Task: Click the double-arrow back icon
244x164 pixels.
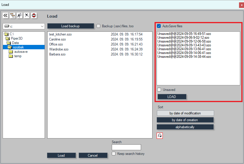Action: pos(6,16)
